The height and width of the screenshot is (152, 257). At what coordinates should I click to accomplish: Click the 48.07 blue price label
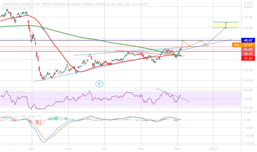tap(248, 40)
